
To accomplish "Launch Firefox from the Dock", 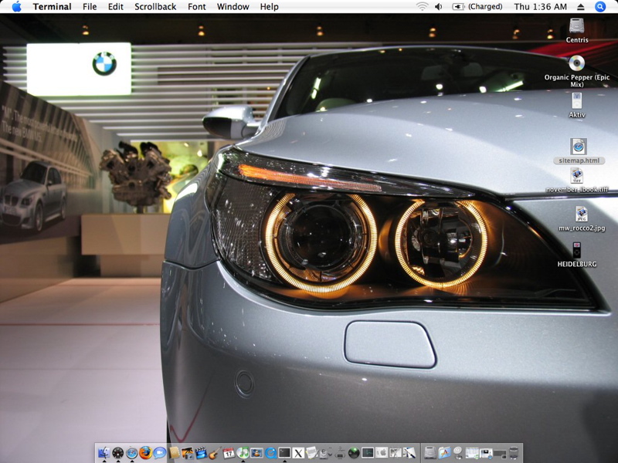I will (146, 453).
